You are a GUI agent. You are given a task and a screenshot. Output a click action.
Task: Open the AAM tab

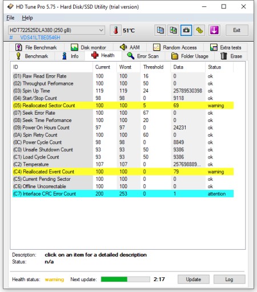tap(130, 47)
